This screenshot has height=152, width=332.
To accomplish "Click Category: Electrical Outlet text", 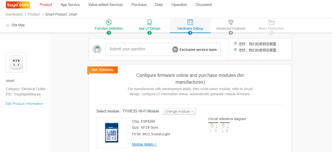I will click(26, 89).
